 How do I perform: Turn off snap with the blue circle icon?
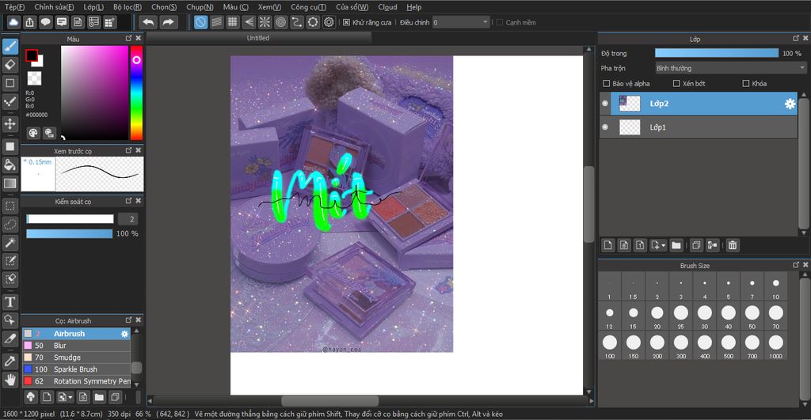[200, 22]
